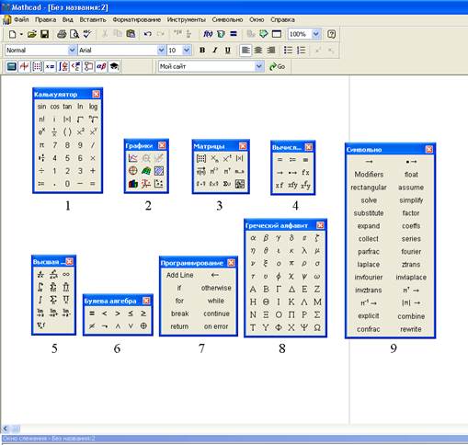
Task: Click Add Line in Программирование palette
Action: [x=180, y=275]
